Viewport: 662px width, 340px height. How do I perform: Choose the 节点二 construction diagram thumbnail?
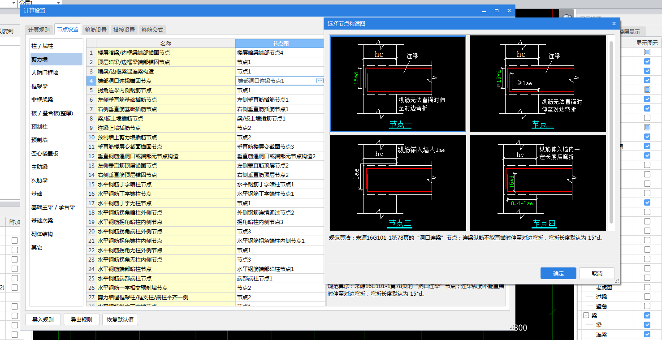(538, 83)
